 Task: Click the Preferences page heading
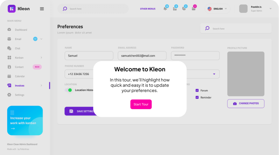coord(70,27)
